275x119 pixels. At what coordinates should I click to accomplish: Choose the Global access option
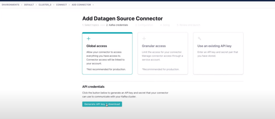click(x=107, y=53)
